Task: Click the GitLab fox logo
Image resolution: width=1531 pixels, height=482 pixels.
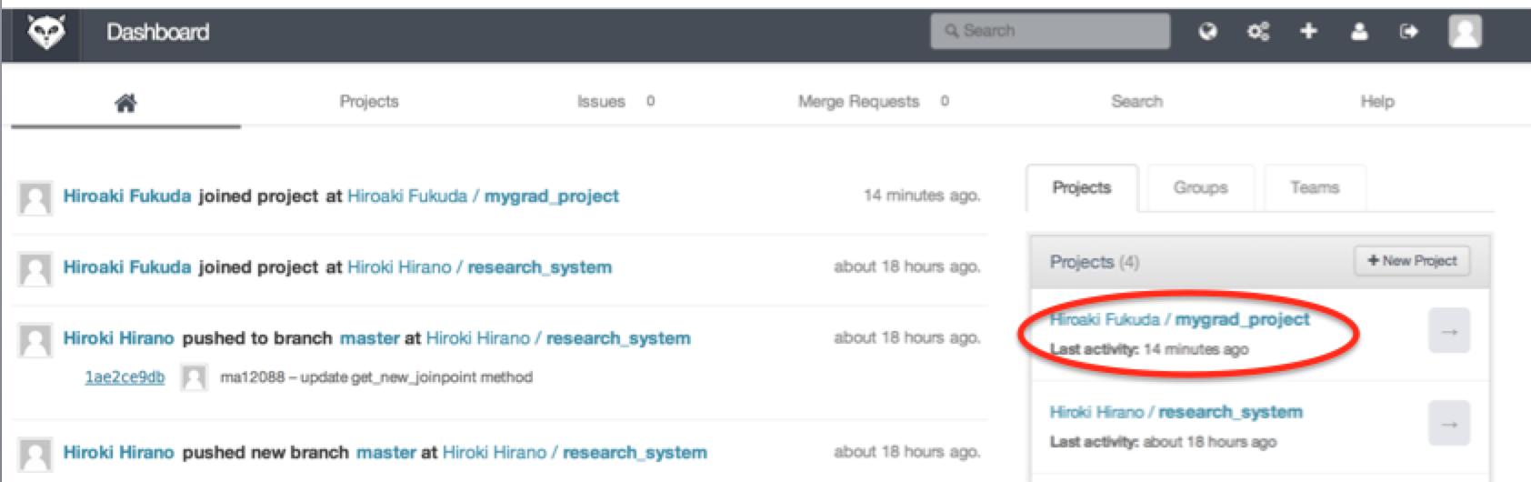Action: pyautogui.click(x=45, y=34)
